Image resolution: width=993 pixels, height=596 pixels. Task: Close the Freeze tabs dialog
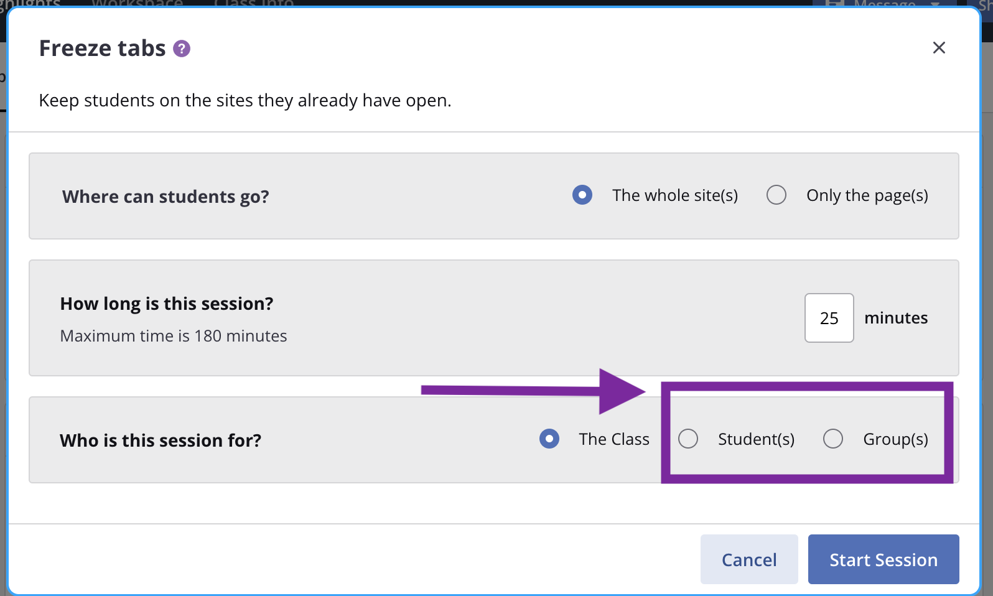939,47
